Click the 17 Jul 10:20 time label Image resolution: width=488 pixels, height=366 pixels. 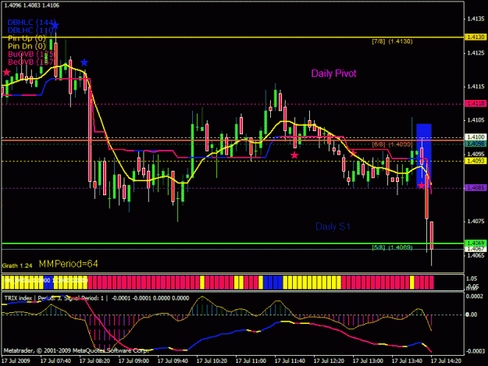click(212, 361)
